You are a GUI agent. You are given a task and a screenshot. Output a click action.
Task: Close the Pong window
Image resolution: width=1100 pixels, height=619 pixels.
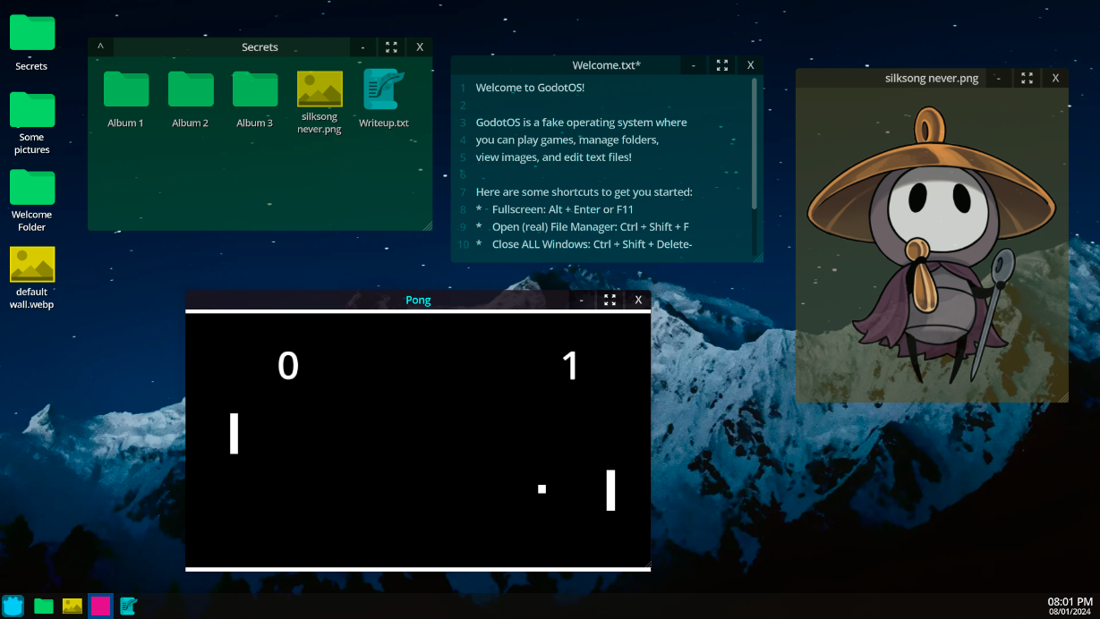(638, 300)
